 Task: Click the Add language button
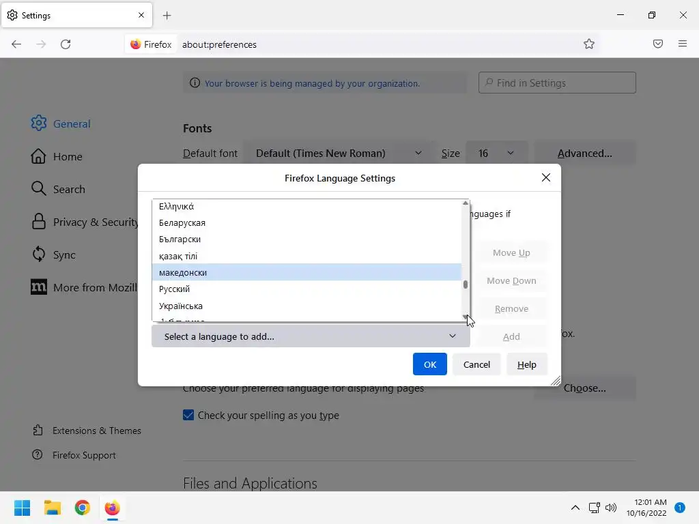pyautogui.click(x=511, y=336)
